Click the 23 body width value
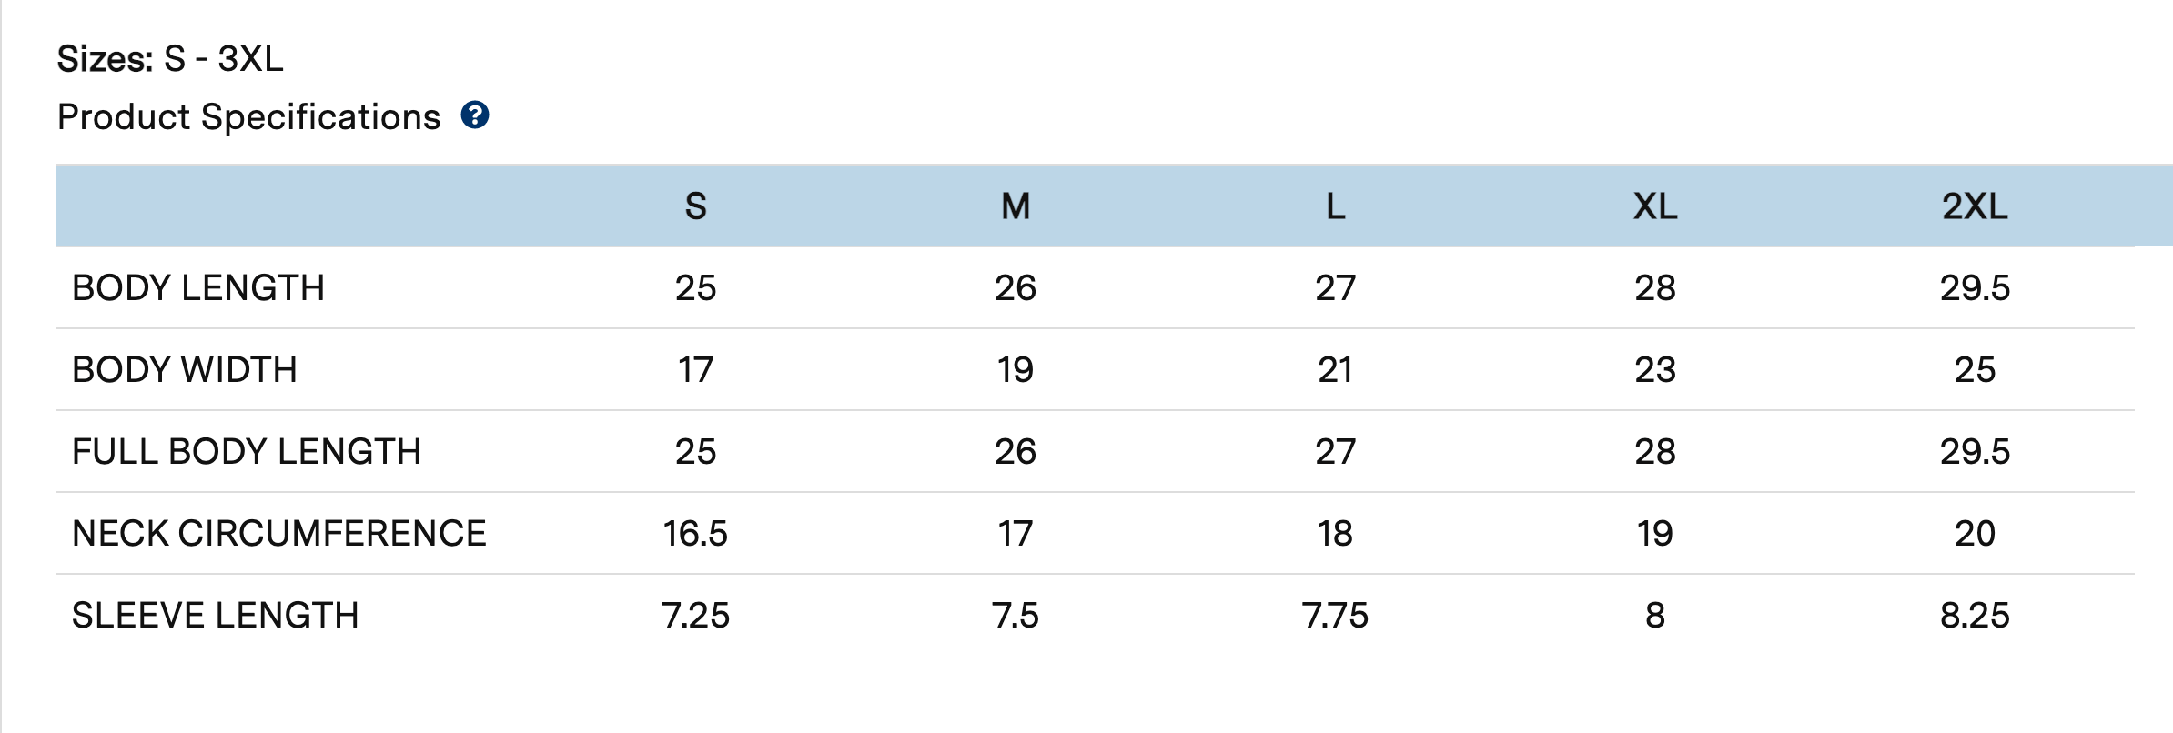The height and width of the screenshot is (733, 2173). coord(1654,370)
